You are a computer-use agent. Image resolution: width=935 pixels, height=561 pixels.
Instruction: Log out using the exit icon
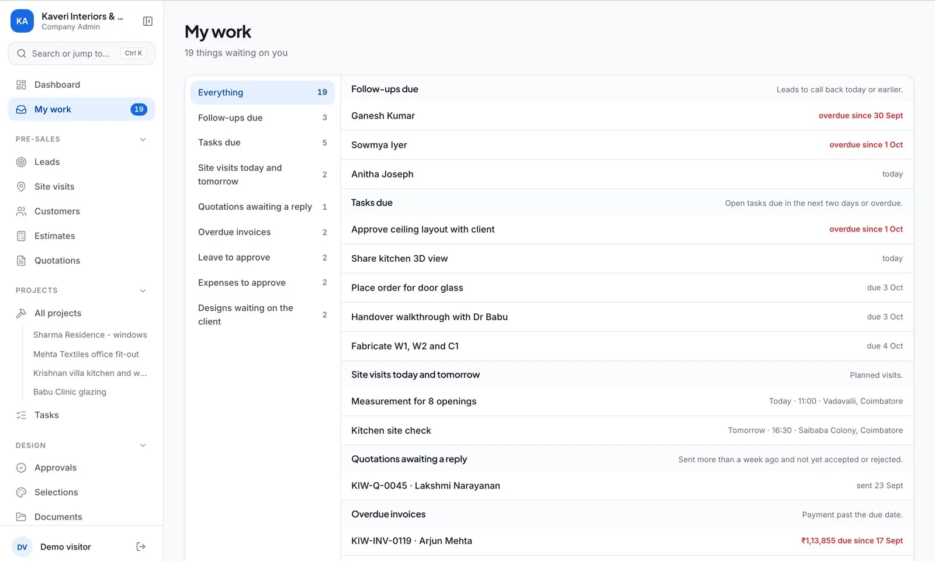tap(141, 547)
